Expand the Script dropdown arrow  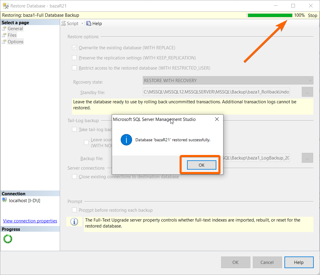click(x=82, y=24)
